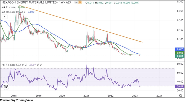185x102 pixels.
Task: Click the minus status pill icon
Action: tap(76, 2)
